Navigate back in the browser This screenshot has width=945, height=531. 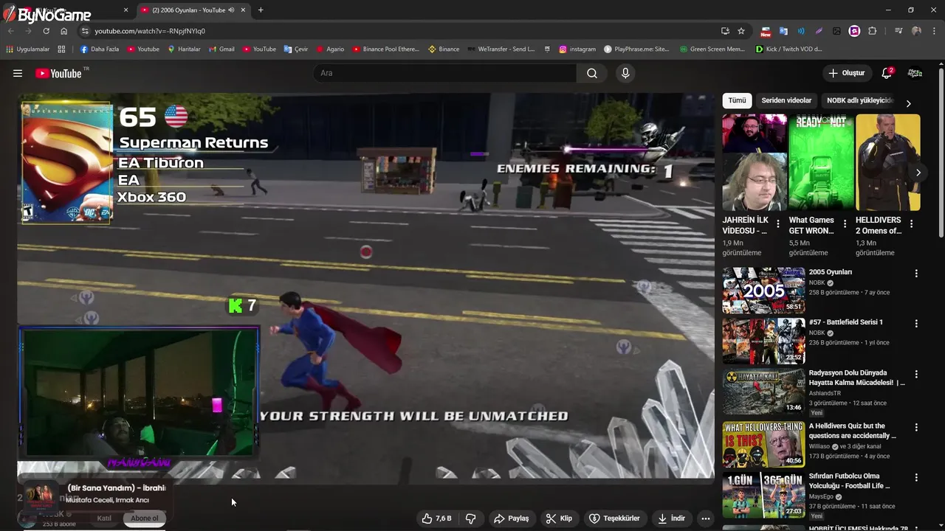pyautogui.click(x=10, y=31)
